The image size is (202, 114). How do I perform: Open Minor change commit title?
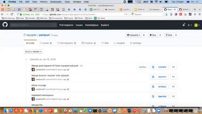[x=39, y=85]
